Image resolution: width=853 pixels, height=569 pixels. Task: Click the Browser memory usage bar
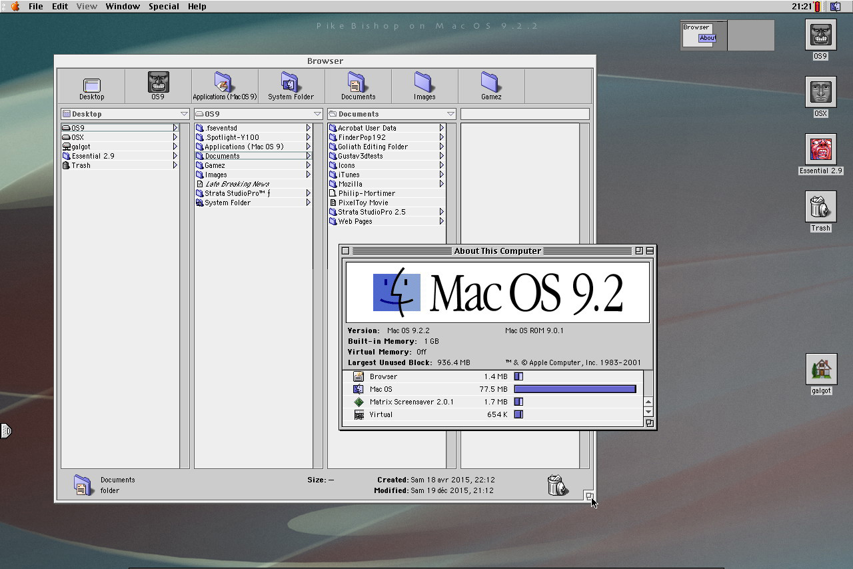click(x=518, y=376)
